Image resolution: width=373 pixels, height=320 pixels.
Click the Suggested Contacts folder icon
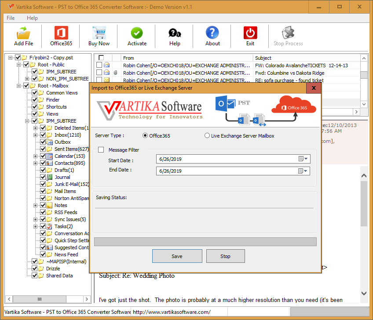point(49,247)
